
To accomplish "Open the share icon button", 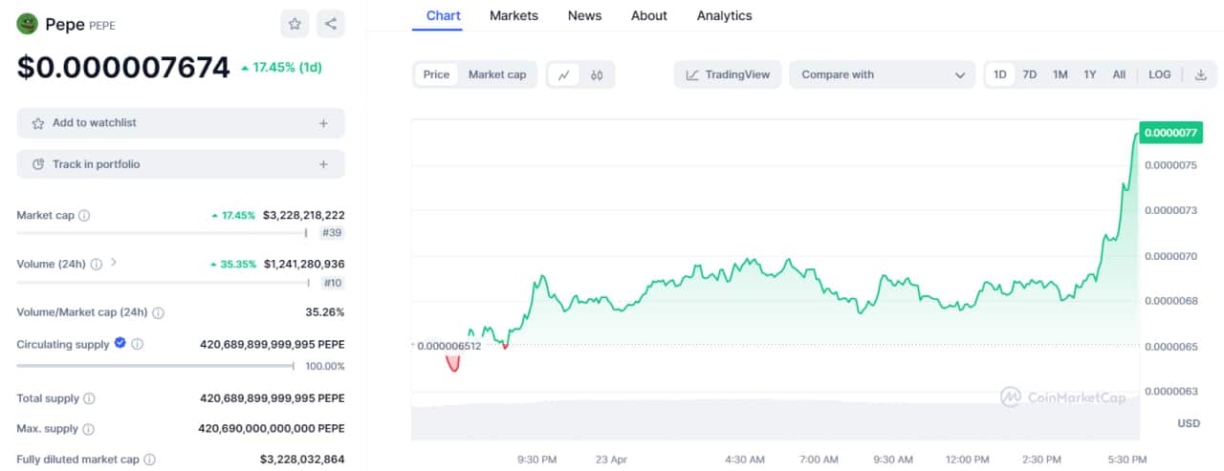I will click(x=331, y=24).
